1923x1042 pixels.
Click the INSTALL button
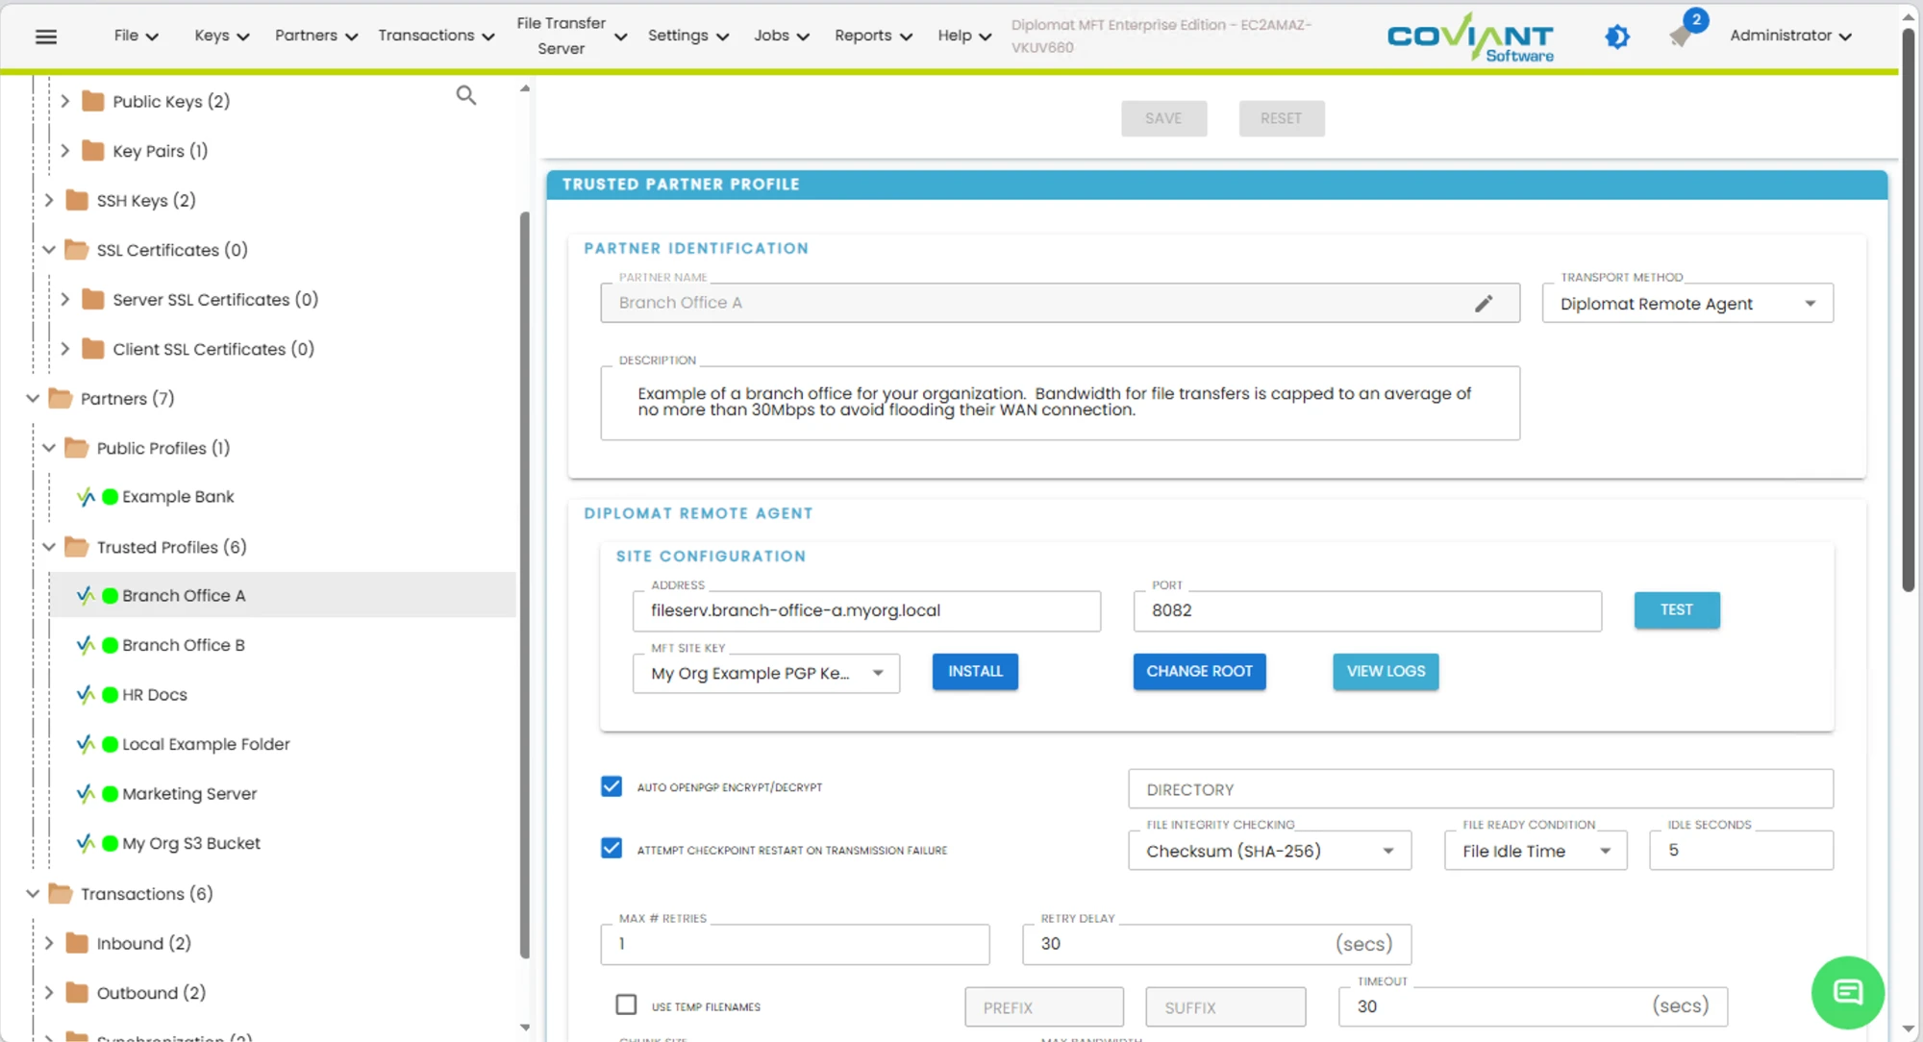click(x=975, y=671)
